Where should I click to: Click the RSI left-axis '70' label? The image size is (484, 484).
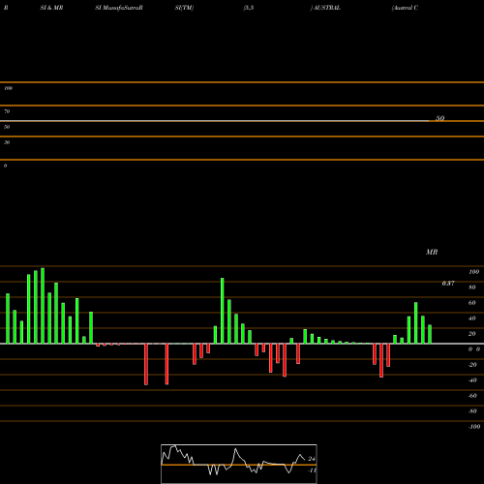point(7,111)
